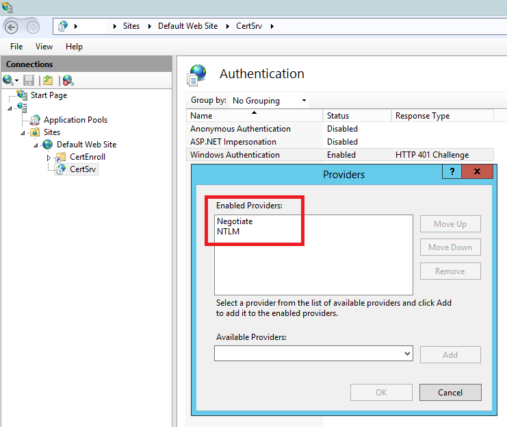Image resolution: width=507 pixels, height=427 pixels.
Task: Click the Default Web Site globe icon
Action: (48, 145)
